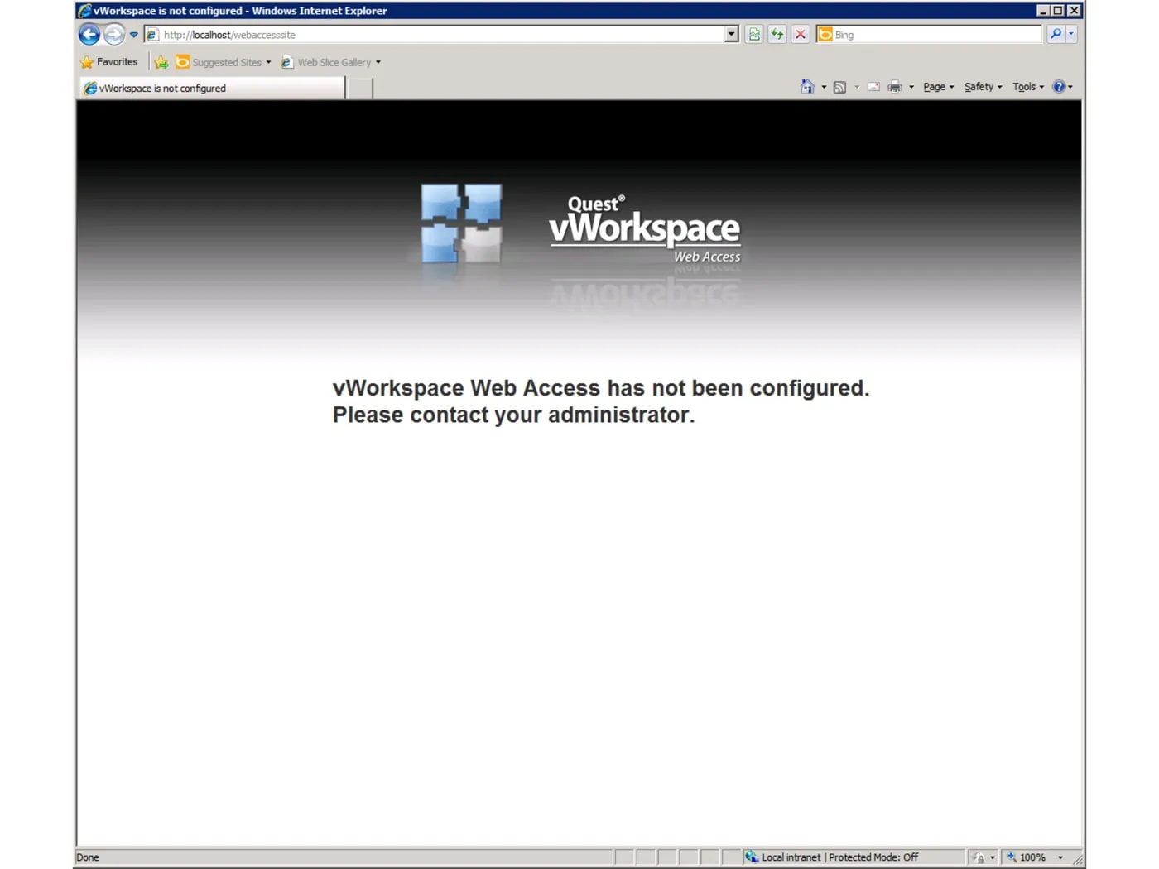Add to Favorites Bar star icon
The width and height of the screenshot is (1159, 869).
click(161, 62)
